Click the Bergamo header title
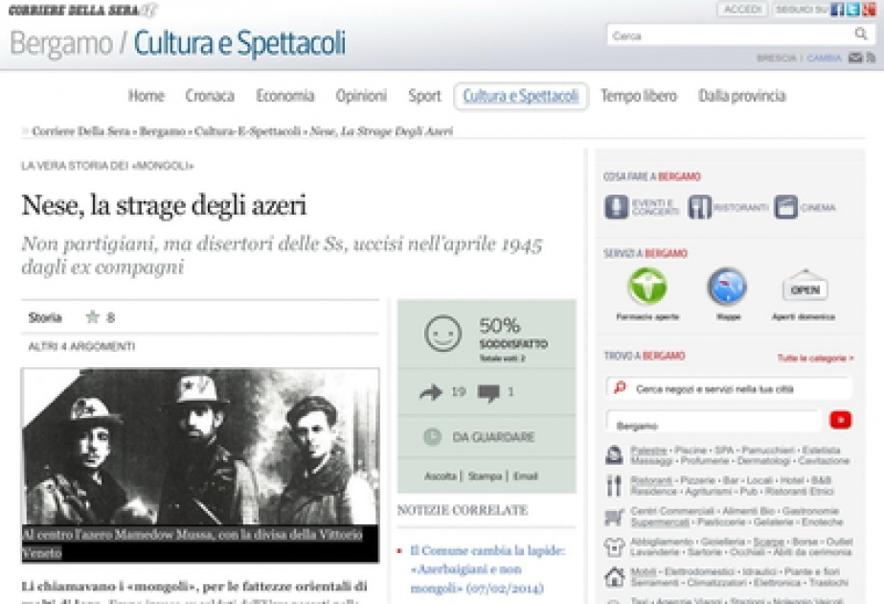 coord(61,43)
